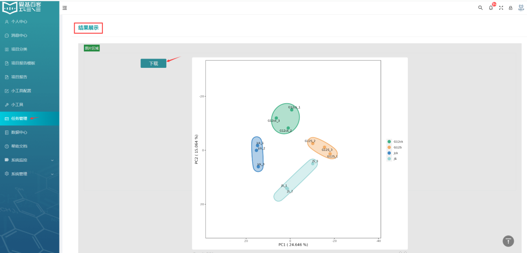This screenshot has width=527, height=253.
Task: Click the 项目报告模板 document icon
Action: click(x=7, y=63)
